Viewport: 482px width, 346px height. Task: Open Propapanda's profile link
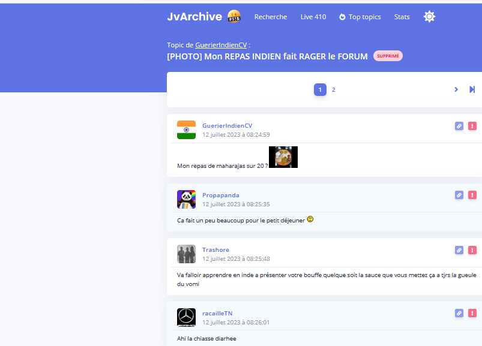(x=221, y=195)
